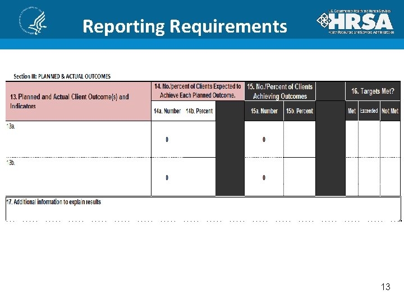Select the 14b. Percent column header
Screen dimensions: 404x303
(x=199, y=111)
